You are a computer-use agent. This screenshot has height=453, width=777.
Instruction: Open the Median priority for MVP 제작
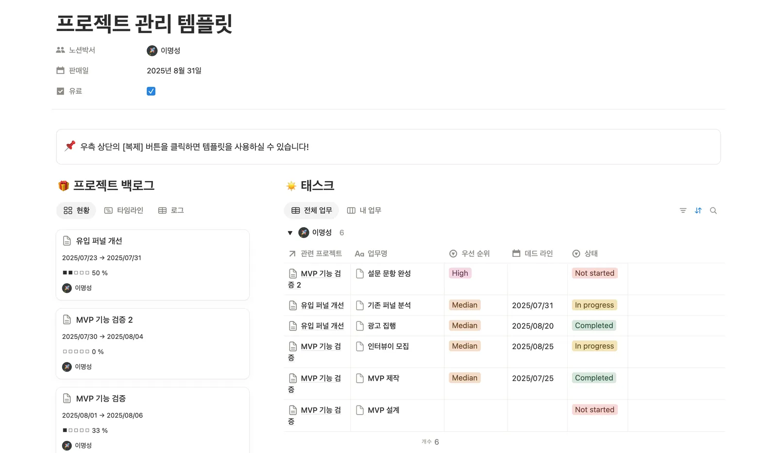pos(465,378)
